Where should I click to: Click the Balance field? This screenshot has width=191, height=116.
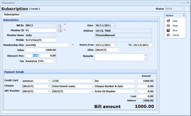click(145, 100)
